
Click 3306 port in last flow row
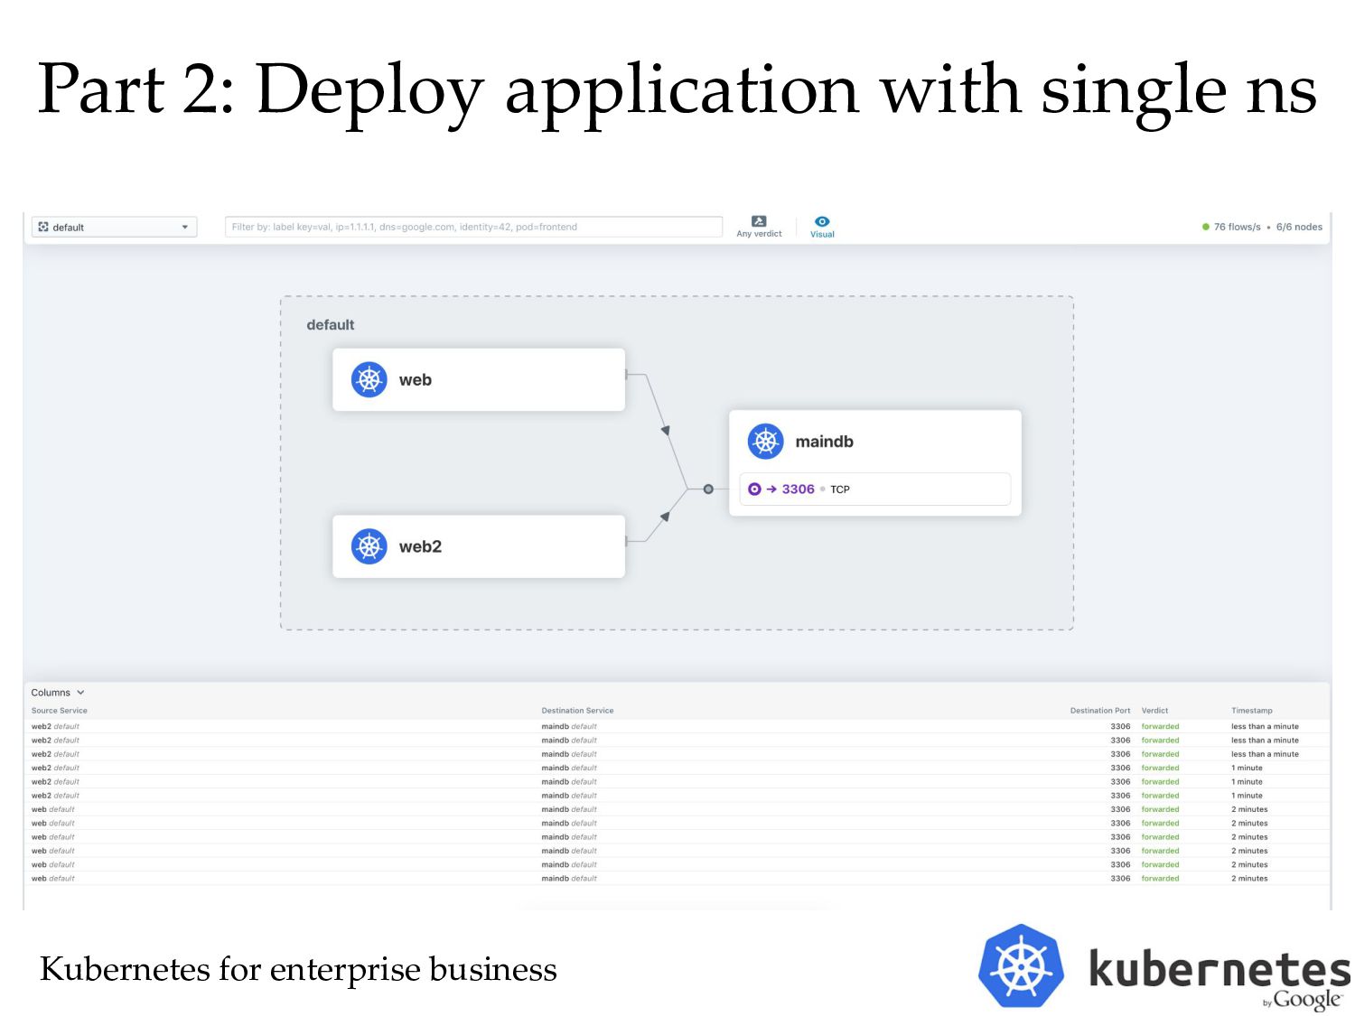coord(1120,878)
